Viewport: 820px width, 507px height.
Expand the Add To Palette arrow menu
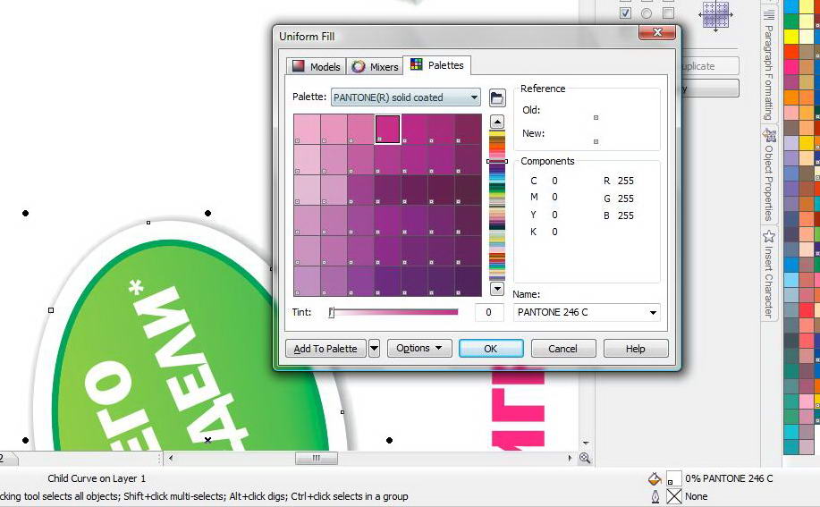(x=374, y=348)
